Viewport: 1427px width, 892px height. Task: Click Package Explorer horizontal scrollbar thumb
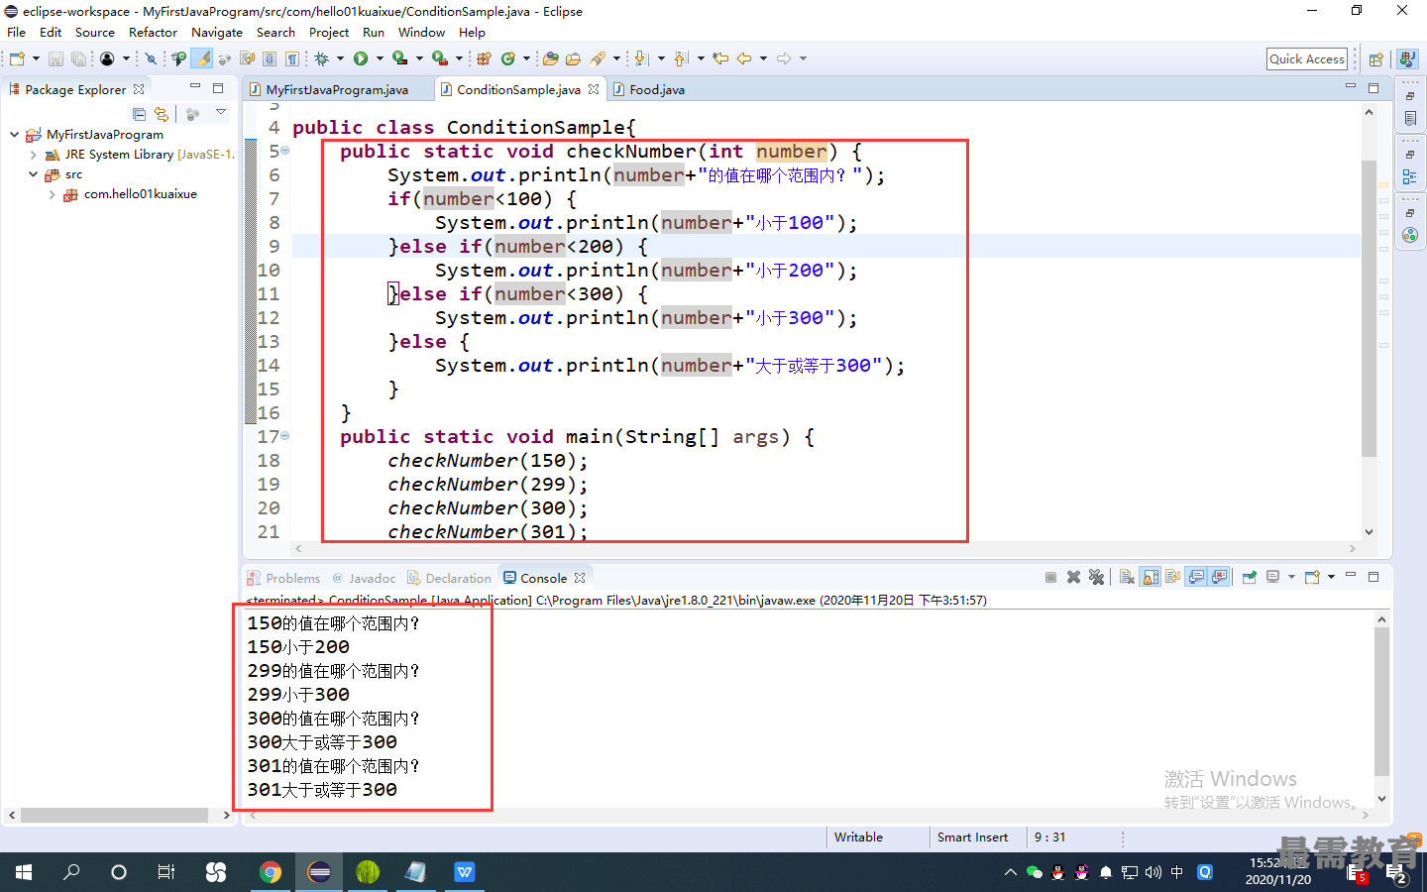(x=114, y=815)
